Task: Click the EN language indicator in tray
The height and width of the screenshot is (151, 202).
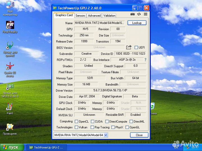Action: pos(176,147)
